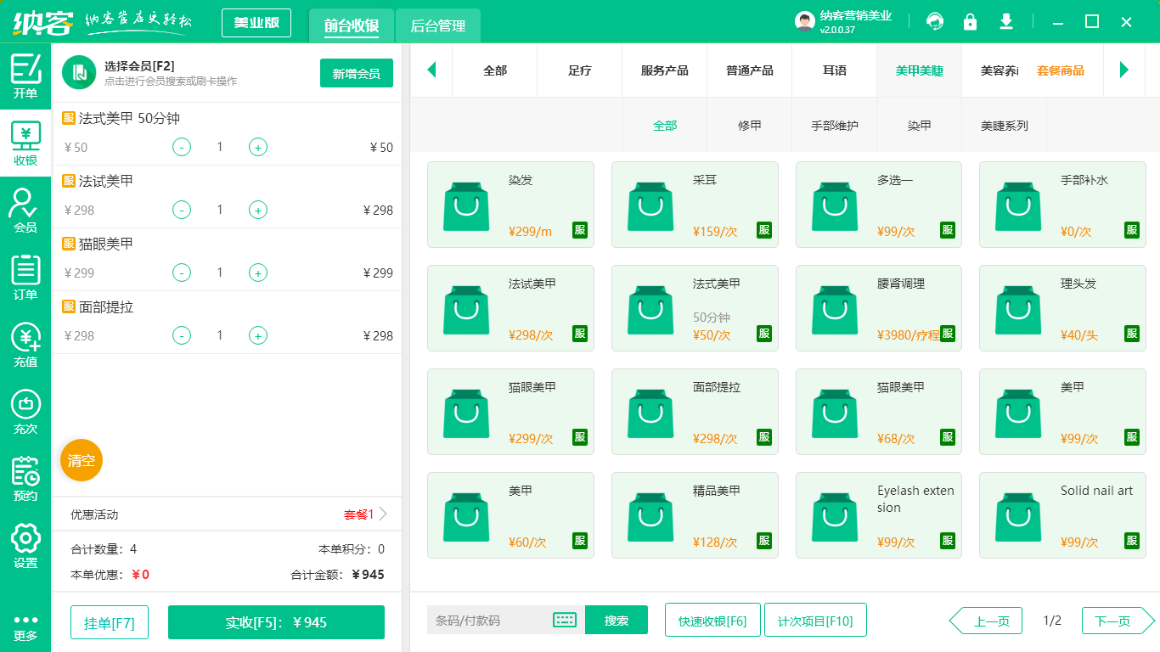Open the 充次 count recharge sidebar icon
1160x652 pixels.
tap(25, 412)
